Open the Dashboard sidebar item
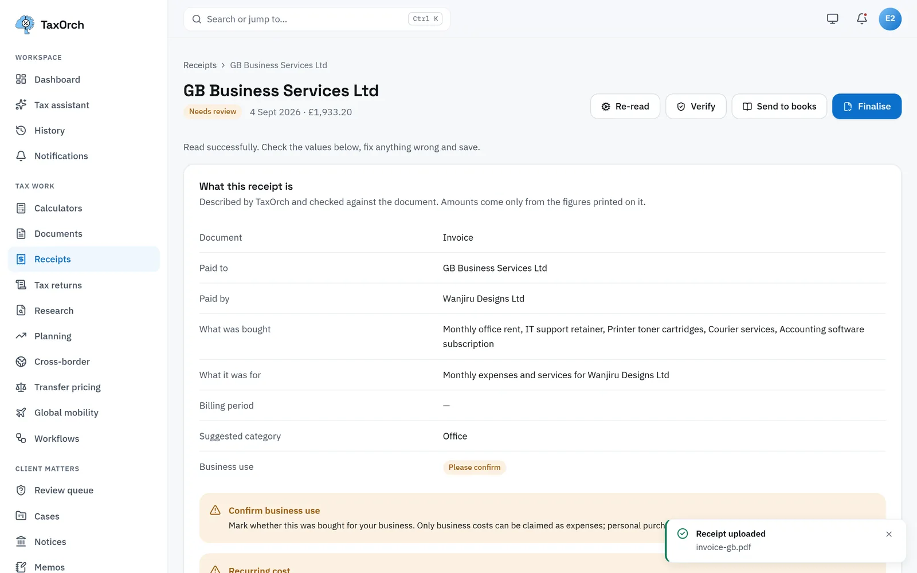This screenshot has height=573, width=917. 84,80
